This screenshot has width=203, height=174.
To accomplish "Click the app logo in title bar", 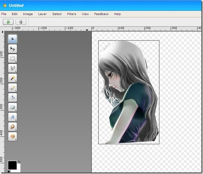I will (x=5, y=6).
